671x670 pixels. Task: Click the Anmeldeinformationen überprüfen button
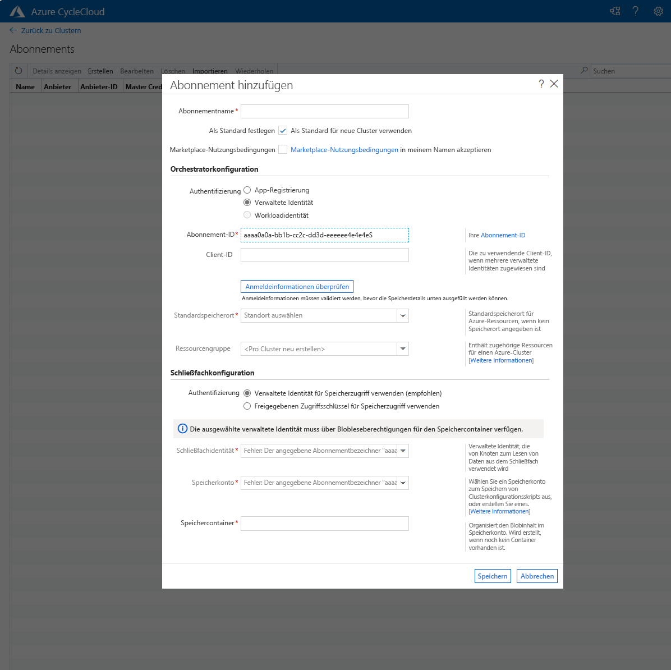(297, 286)
